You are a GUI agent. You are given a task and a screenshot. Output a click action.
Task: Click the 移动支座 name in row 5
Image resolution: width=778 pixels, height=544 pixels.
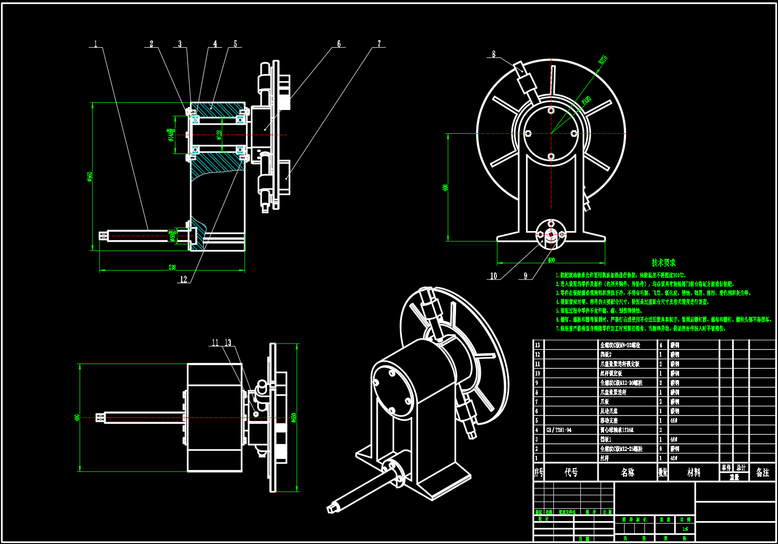point(609,420)
